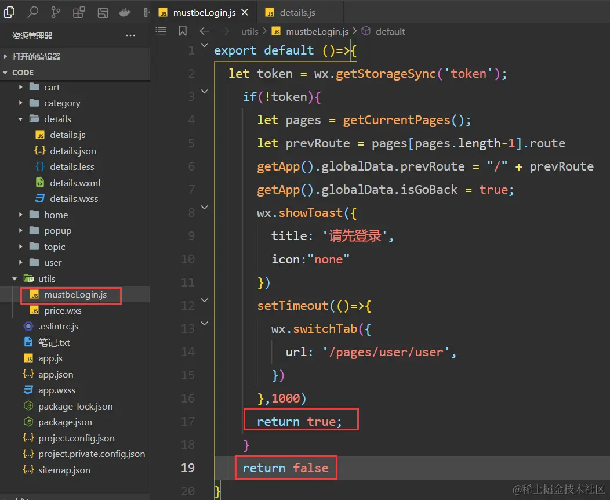The image size is (610, 500).
Task: Expand the user folder
Action: click(75, 263)
